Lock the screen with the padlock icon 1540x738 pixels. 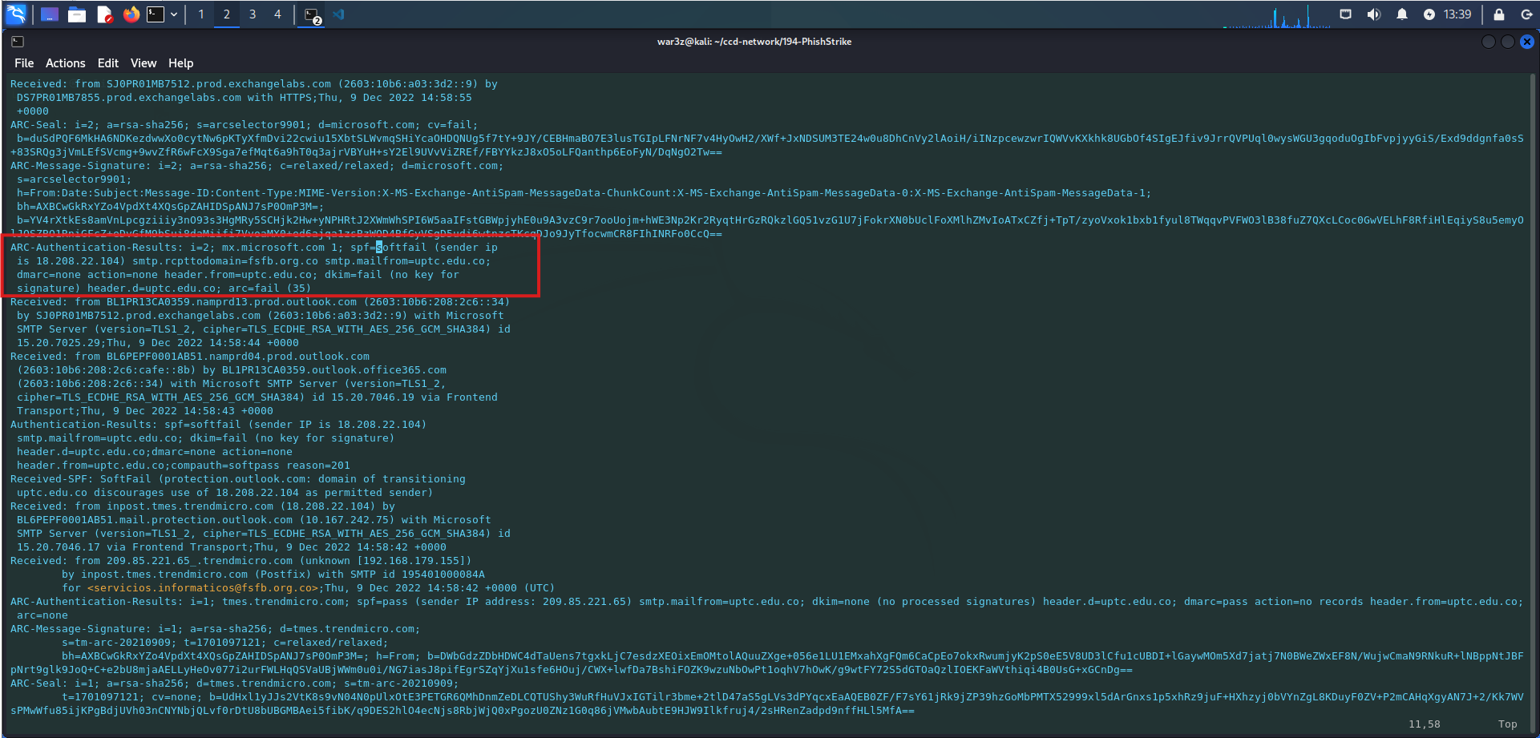(x=1499, y=14)
